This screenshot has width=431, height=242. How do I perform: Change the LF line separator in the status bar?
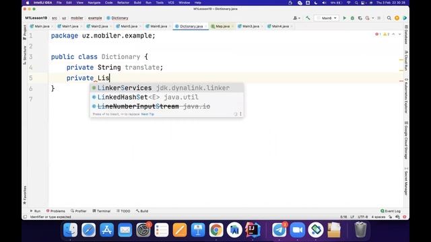352,217
